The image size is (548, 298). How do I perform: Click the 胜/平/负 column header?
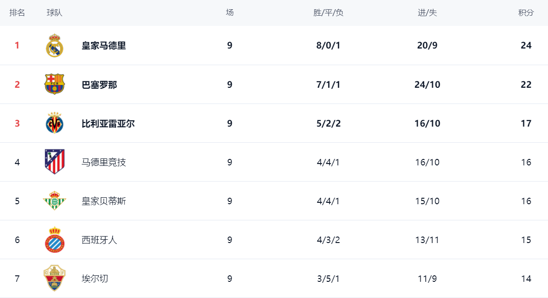tap(328, 13)
